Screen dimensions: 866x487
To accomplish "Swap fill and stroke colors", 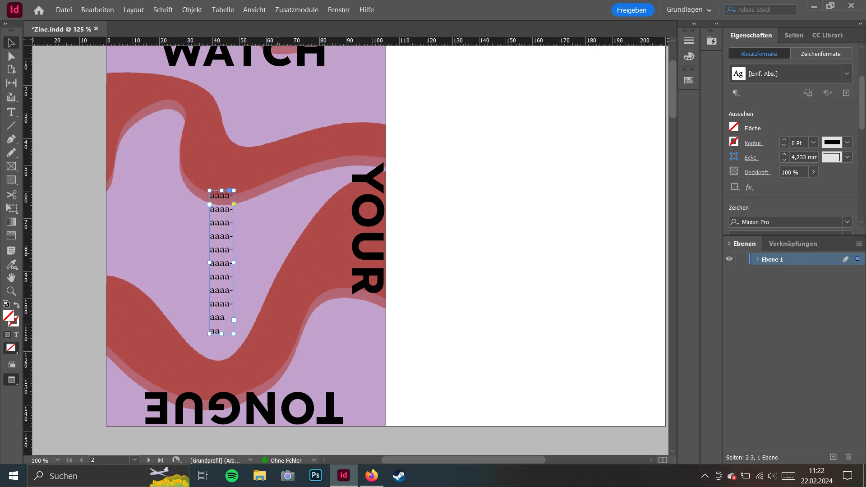I will (17, 305).
